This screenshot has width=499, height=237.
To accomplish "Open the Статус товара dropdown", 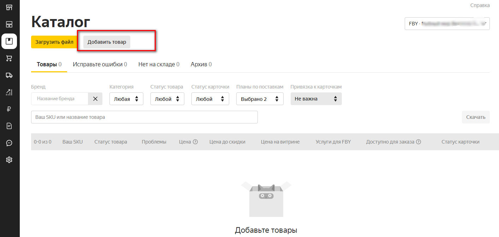I will [x=167, y=99].
